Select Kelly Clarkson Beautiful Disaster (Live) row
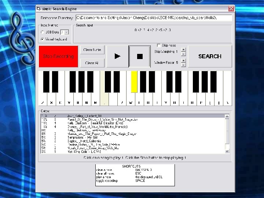The height and width of the screenshot is (198, 264). (133, 123)
